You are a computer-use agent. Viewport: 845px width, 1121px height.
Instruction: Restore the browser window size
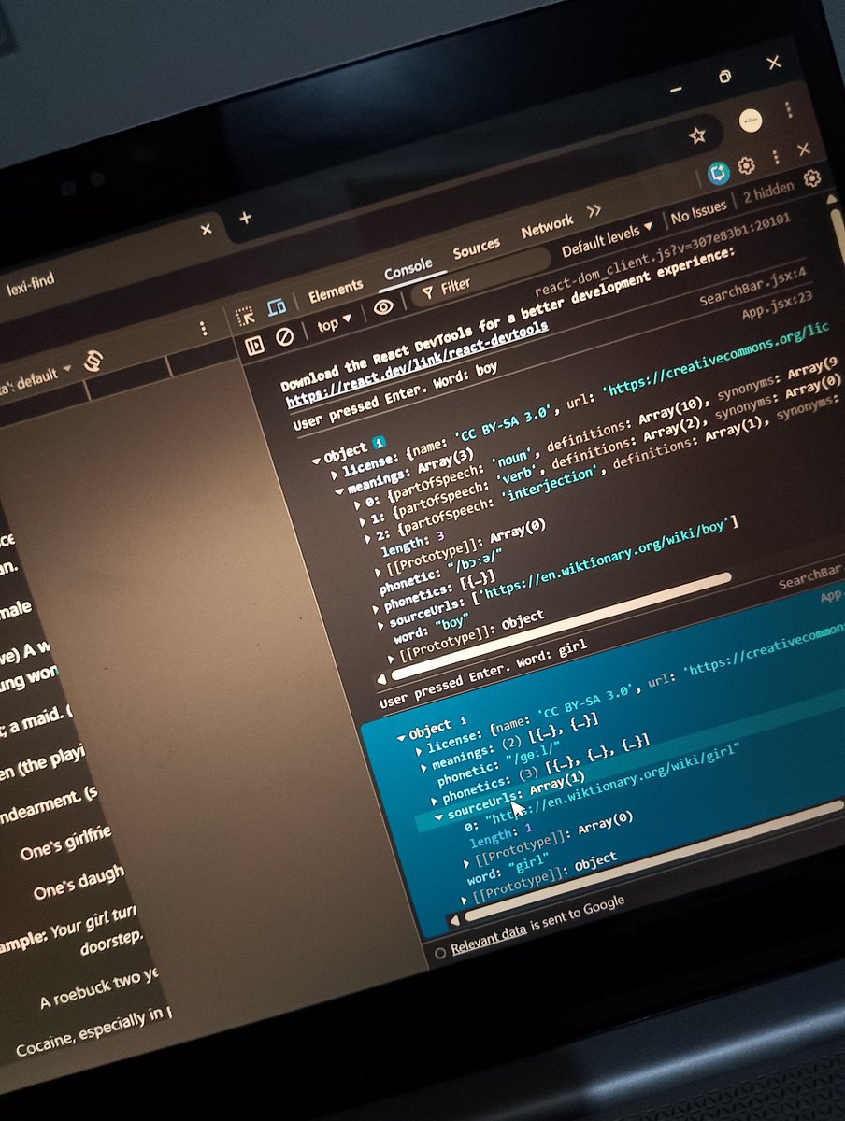725,77
